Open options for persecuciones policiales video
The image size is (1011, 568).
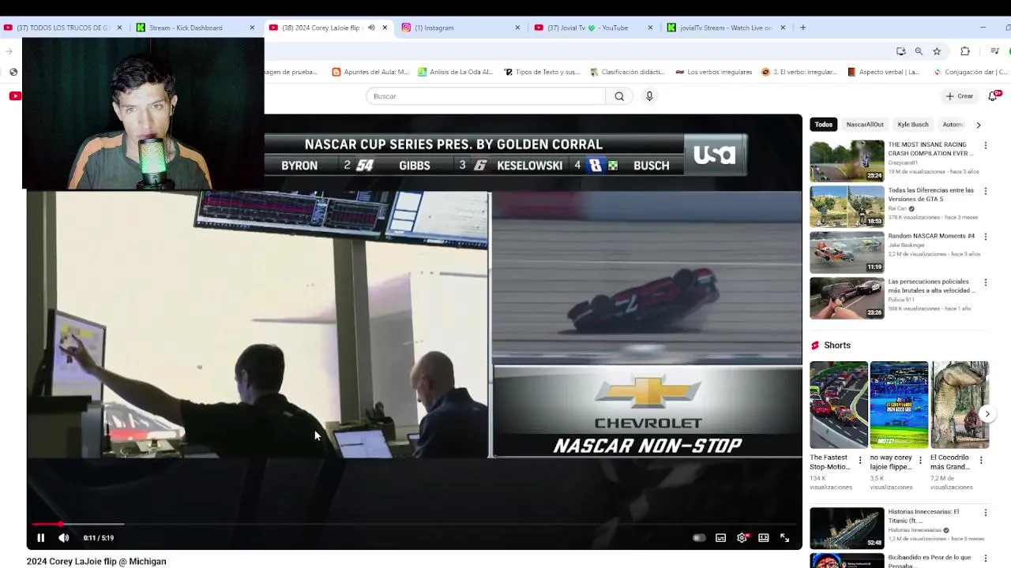click(x=985, y=282)
